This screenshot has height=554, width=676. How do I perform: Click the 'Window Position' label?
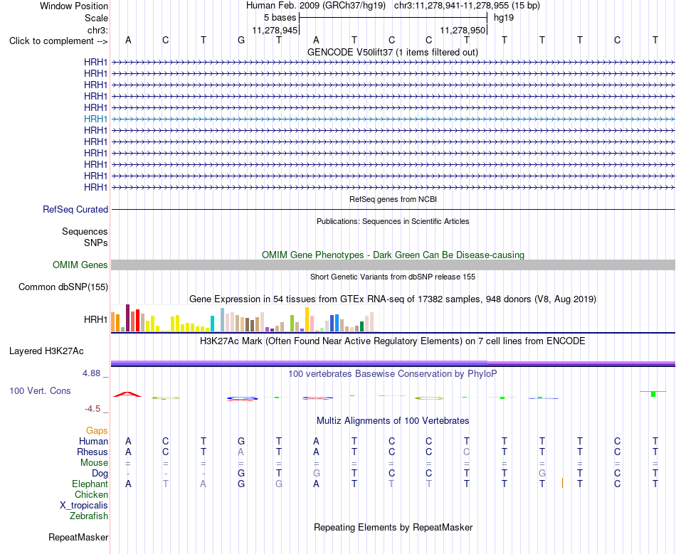pos(74,6)
